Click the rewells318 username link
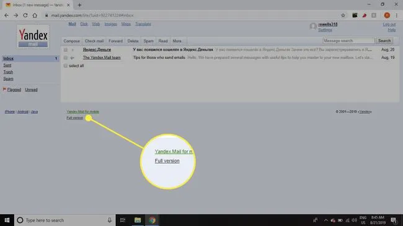The height and width of the screenshot is (226, 403). coord(328,24)
